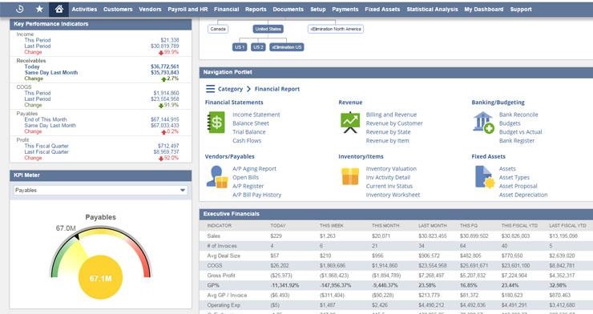Click the Fixed Assets document gear icon
This screenshot has width=593, height=314.
(x=485, y=176)
